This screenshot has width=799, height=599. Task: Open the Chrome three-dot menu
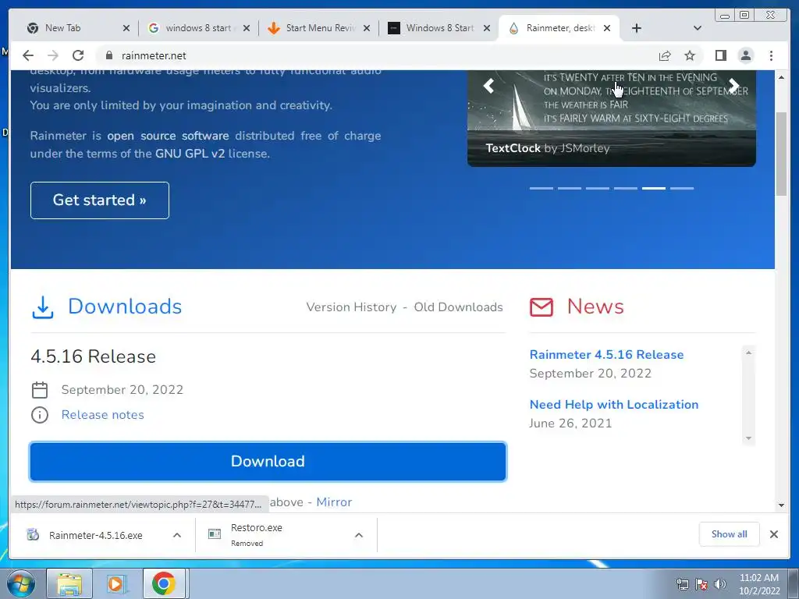pyautogui.click(x=771, y=55)
